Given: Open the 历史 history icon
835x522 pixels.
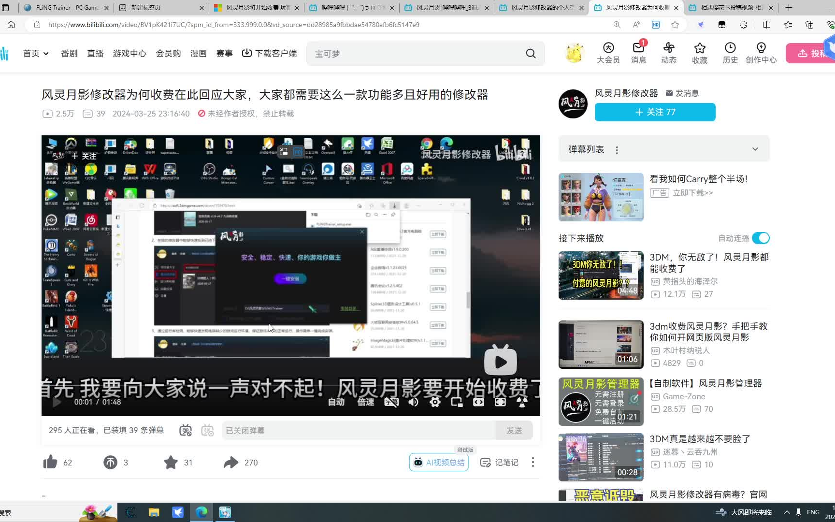Looking at the screenshot, I should click(730, 53).
